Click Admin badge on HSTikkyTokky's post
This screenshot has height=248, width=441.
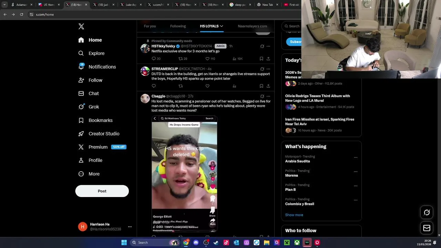(x=220, y=46)
